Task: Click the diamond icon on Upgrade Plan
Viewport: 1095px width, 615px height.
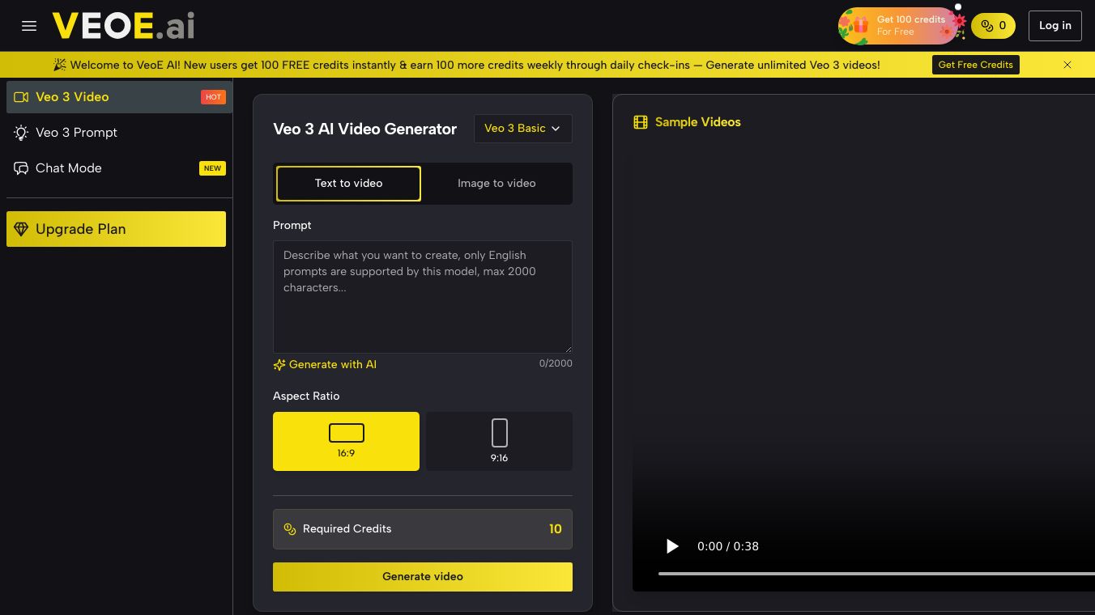Action: click(21, 229)
